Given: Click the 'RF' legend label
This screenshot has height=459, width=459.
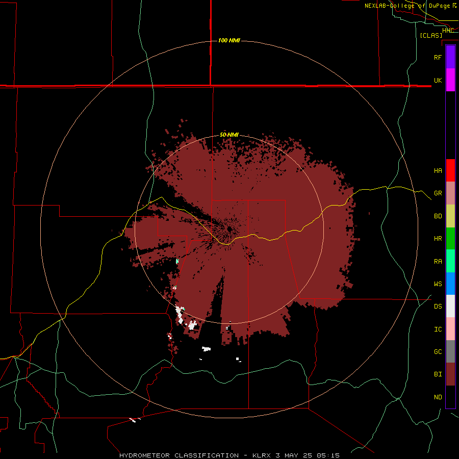Looking at the screenshot, I should tap(438, 58).
